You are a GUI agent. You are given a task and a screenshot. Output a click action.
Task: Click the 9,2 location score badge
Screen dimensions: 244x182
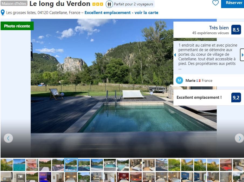pyautogui.click(x=236, y=97)
